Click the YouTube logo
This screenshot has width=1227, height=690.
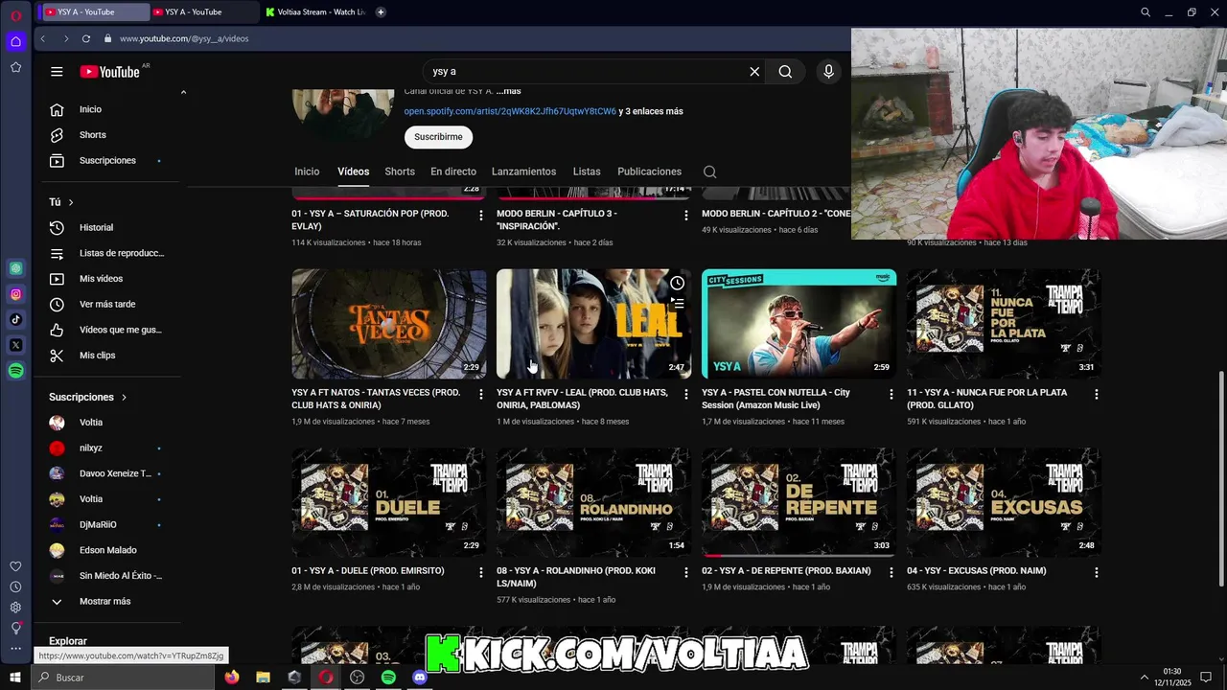coord(109,72)
